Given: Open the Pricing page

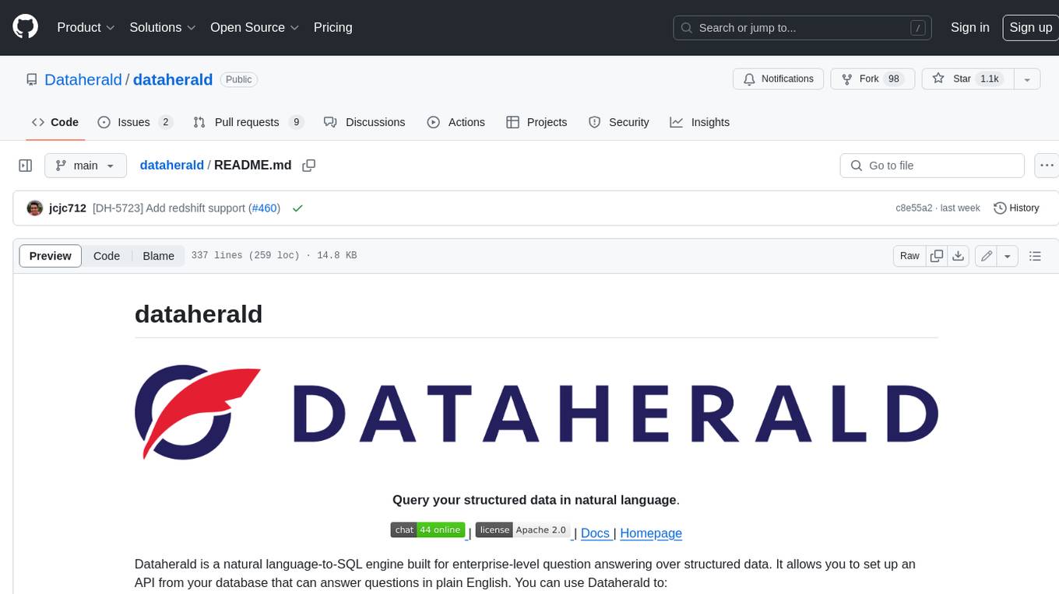Looking at the screenshot, I should (x=332, y=27).
